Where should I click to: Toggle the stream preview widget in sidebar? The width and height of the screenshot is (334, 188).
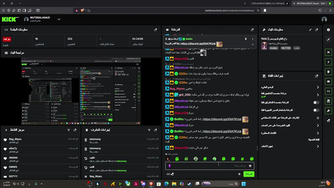tap(329, 52)
